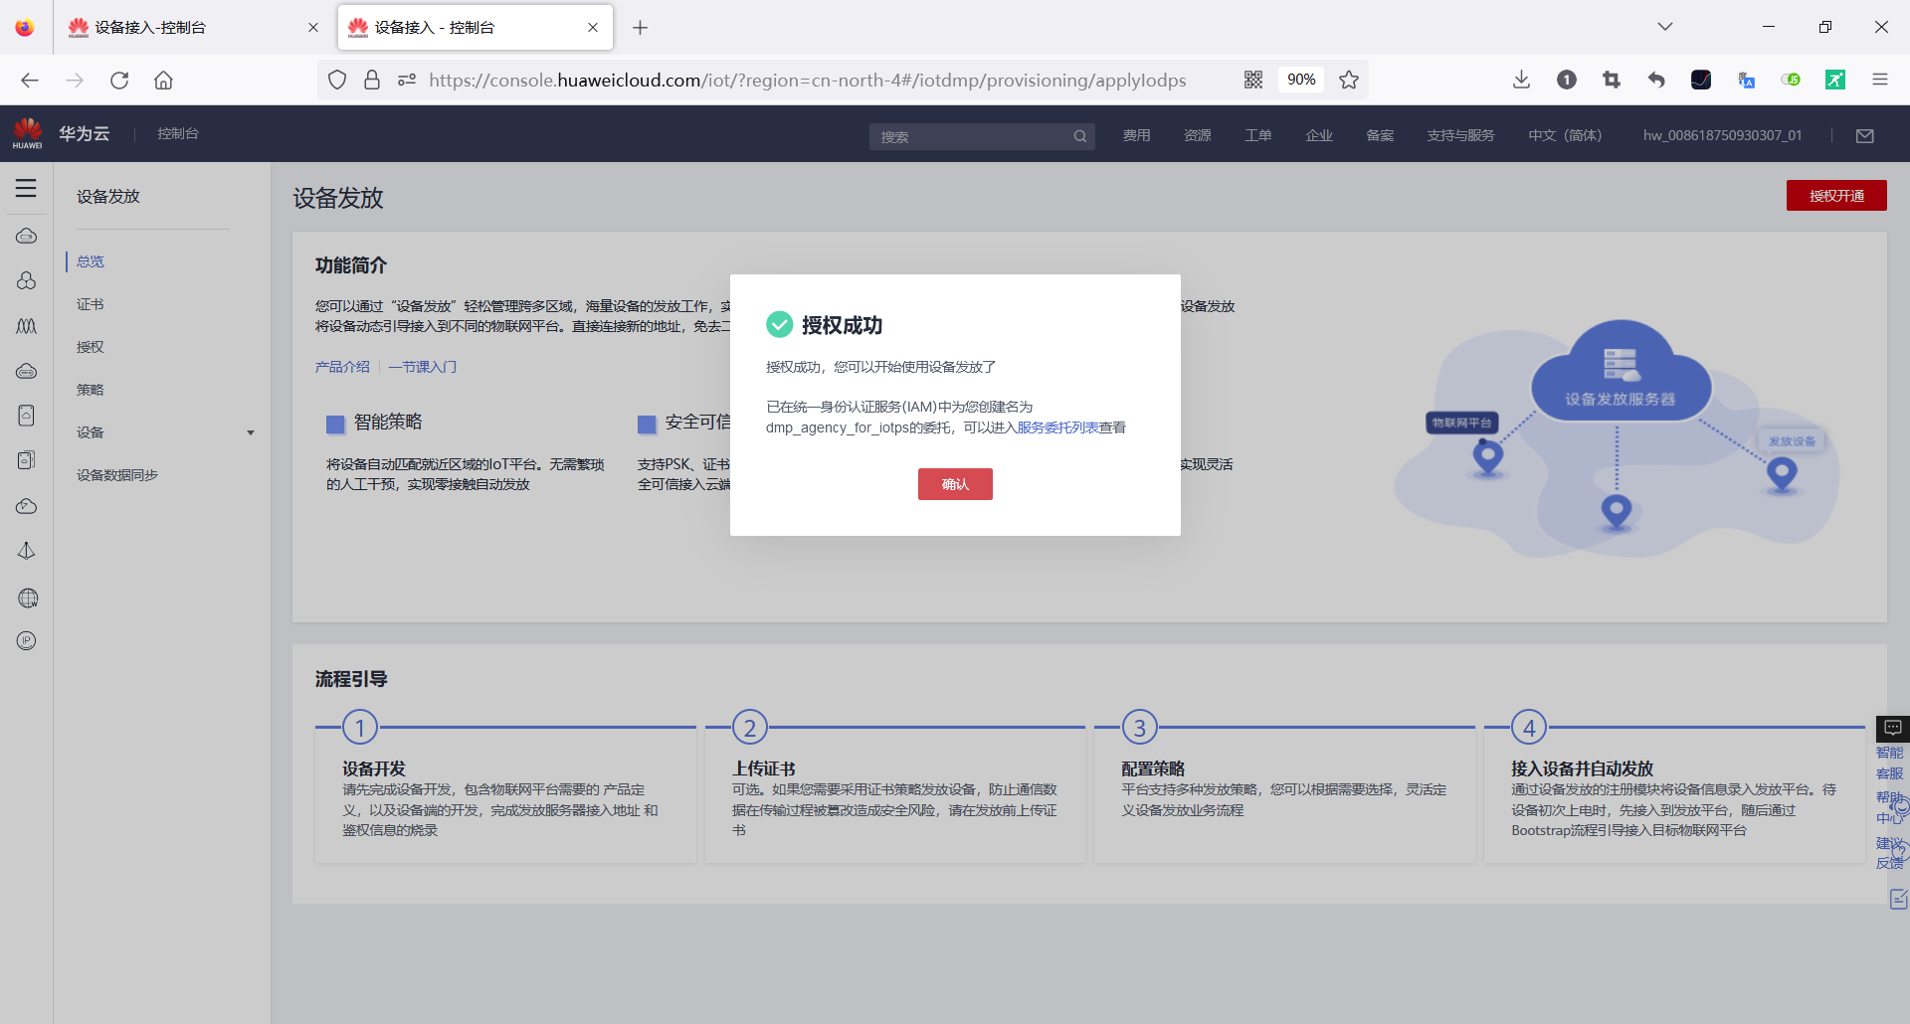
Task: Click the screenshot crop icon in browser toolbar
Action: click(x=1612, y=80)
